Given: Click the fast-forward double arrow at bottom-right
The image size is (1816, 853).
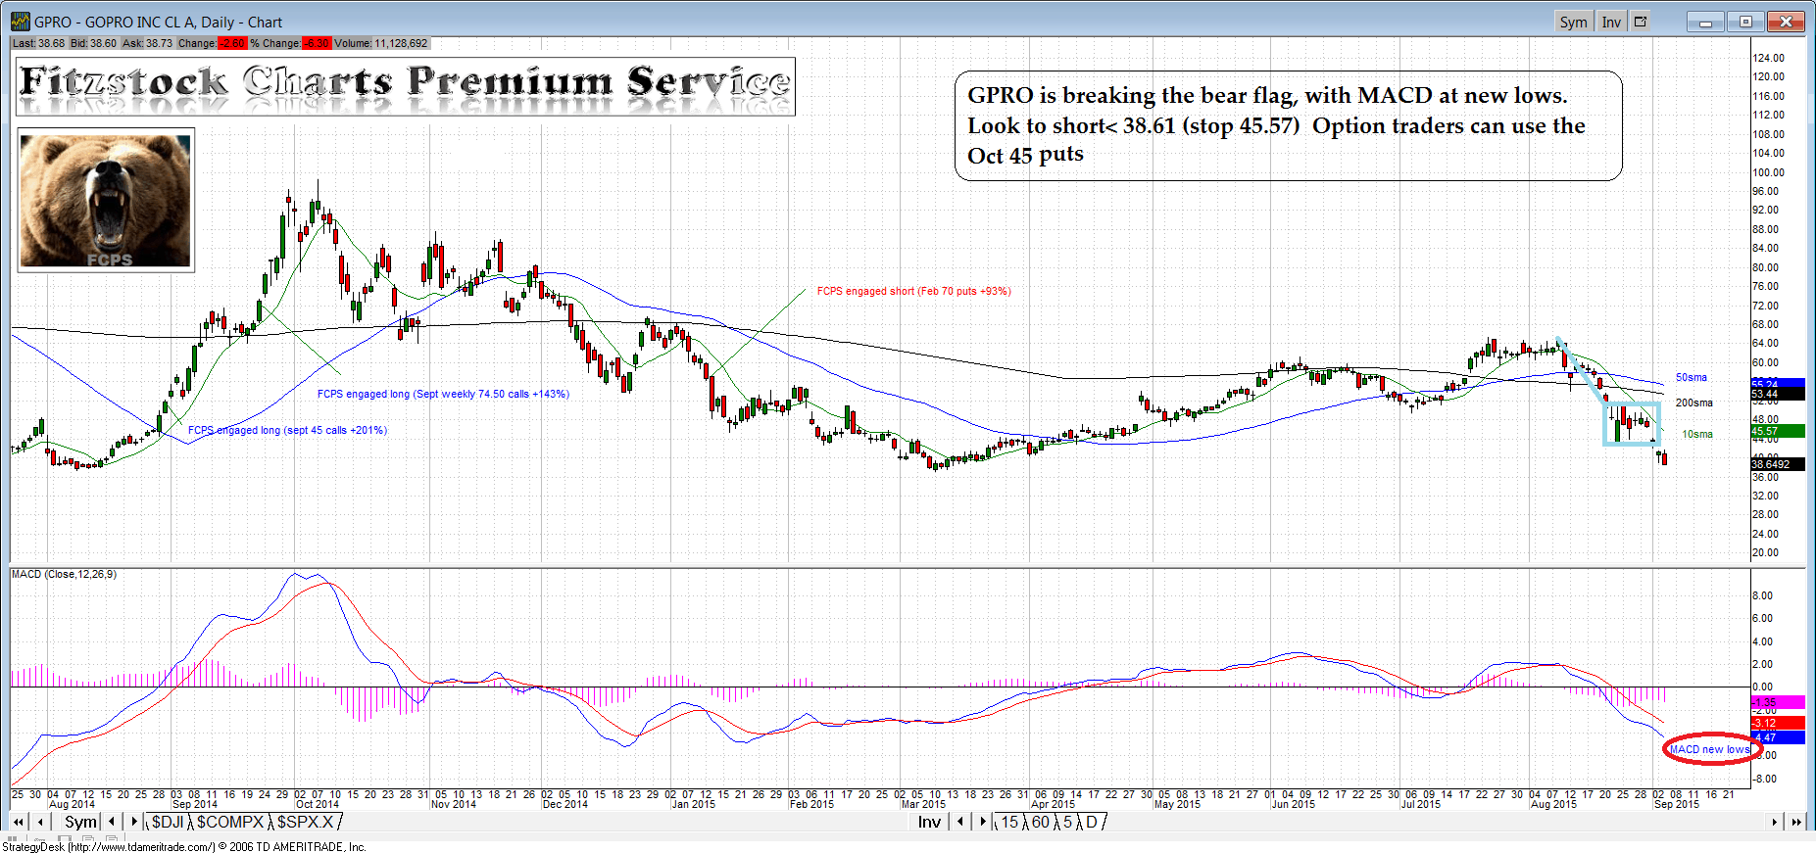Looking at the screenshot, I should click(1795, 822).
